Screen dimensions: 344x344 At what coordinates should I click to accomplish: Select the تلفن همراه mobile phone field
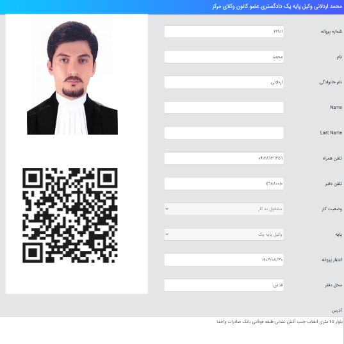click(224, 158)
